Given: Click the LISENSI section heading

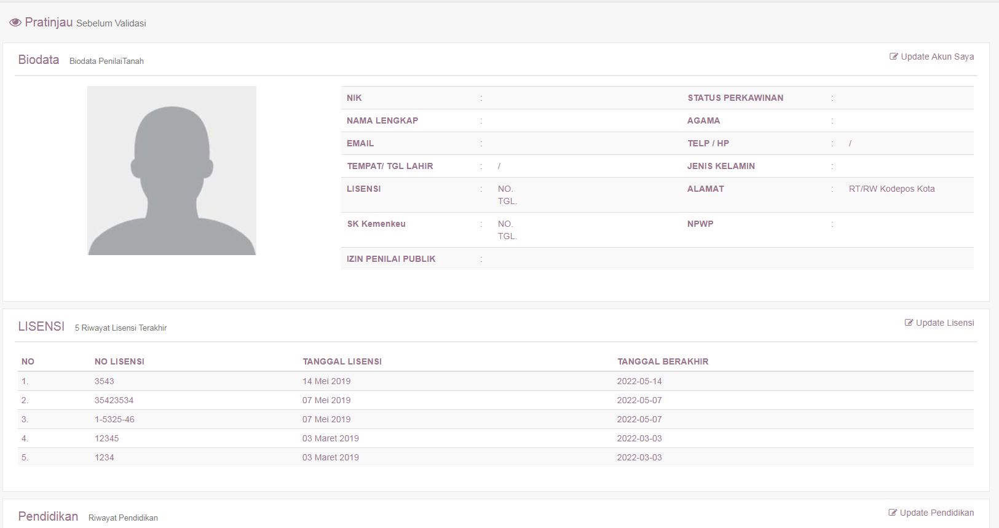Looking at the screenshot, I should [41, 326].
